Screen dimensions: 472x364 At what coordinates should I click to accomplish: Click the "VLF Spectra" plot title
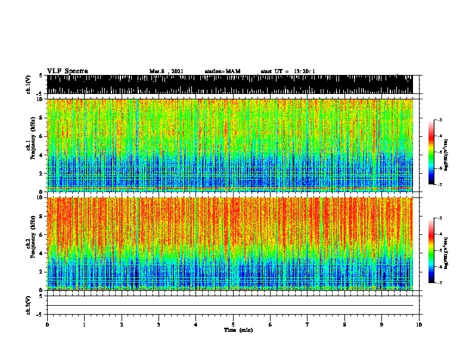pyautogui.click(x=67, y=71)
